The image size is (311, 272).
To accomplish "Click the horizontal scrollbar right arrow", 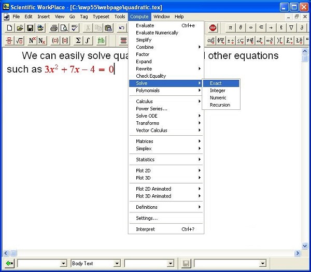I will [x=298, y=253].
